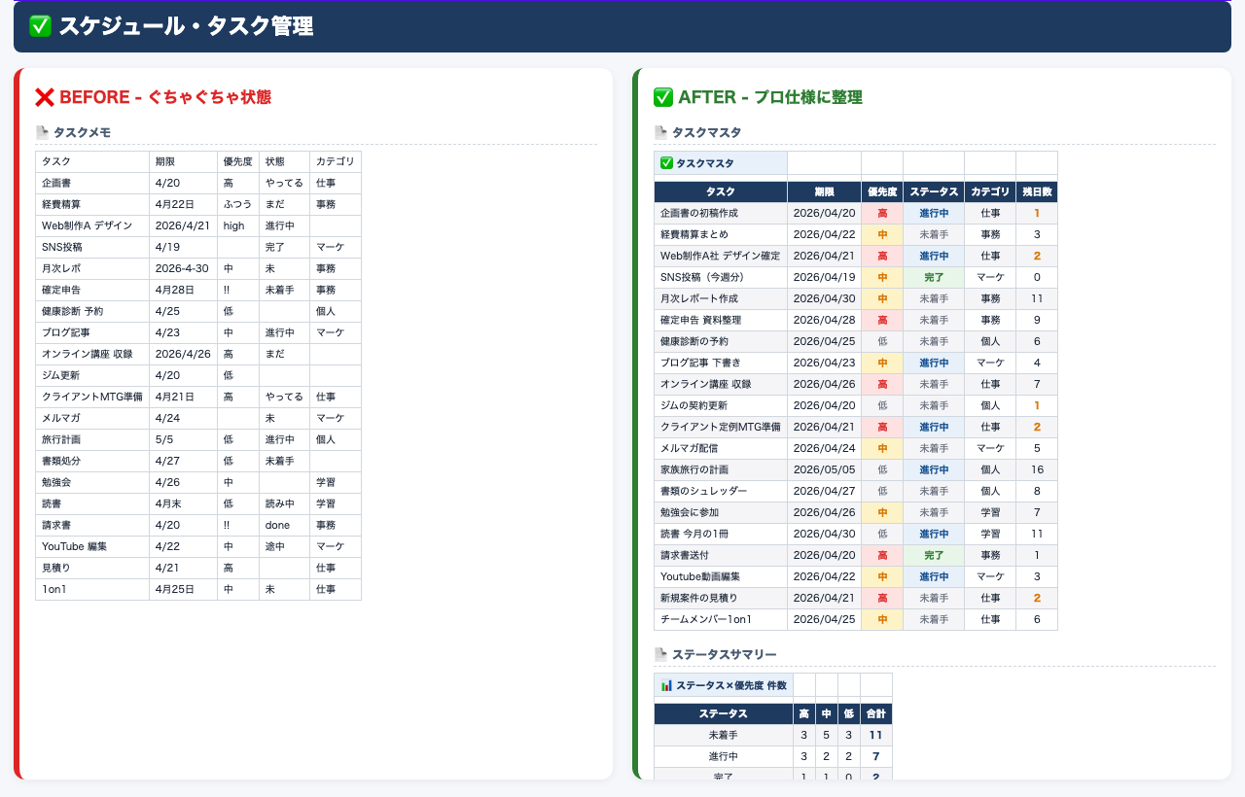Image resolution: width=1245 pixels, height=797 pixels.
Task: Select the 2026-4-30 deadline cell
Action: (184, 269)
